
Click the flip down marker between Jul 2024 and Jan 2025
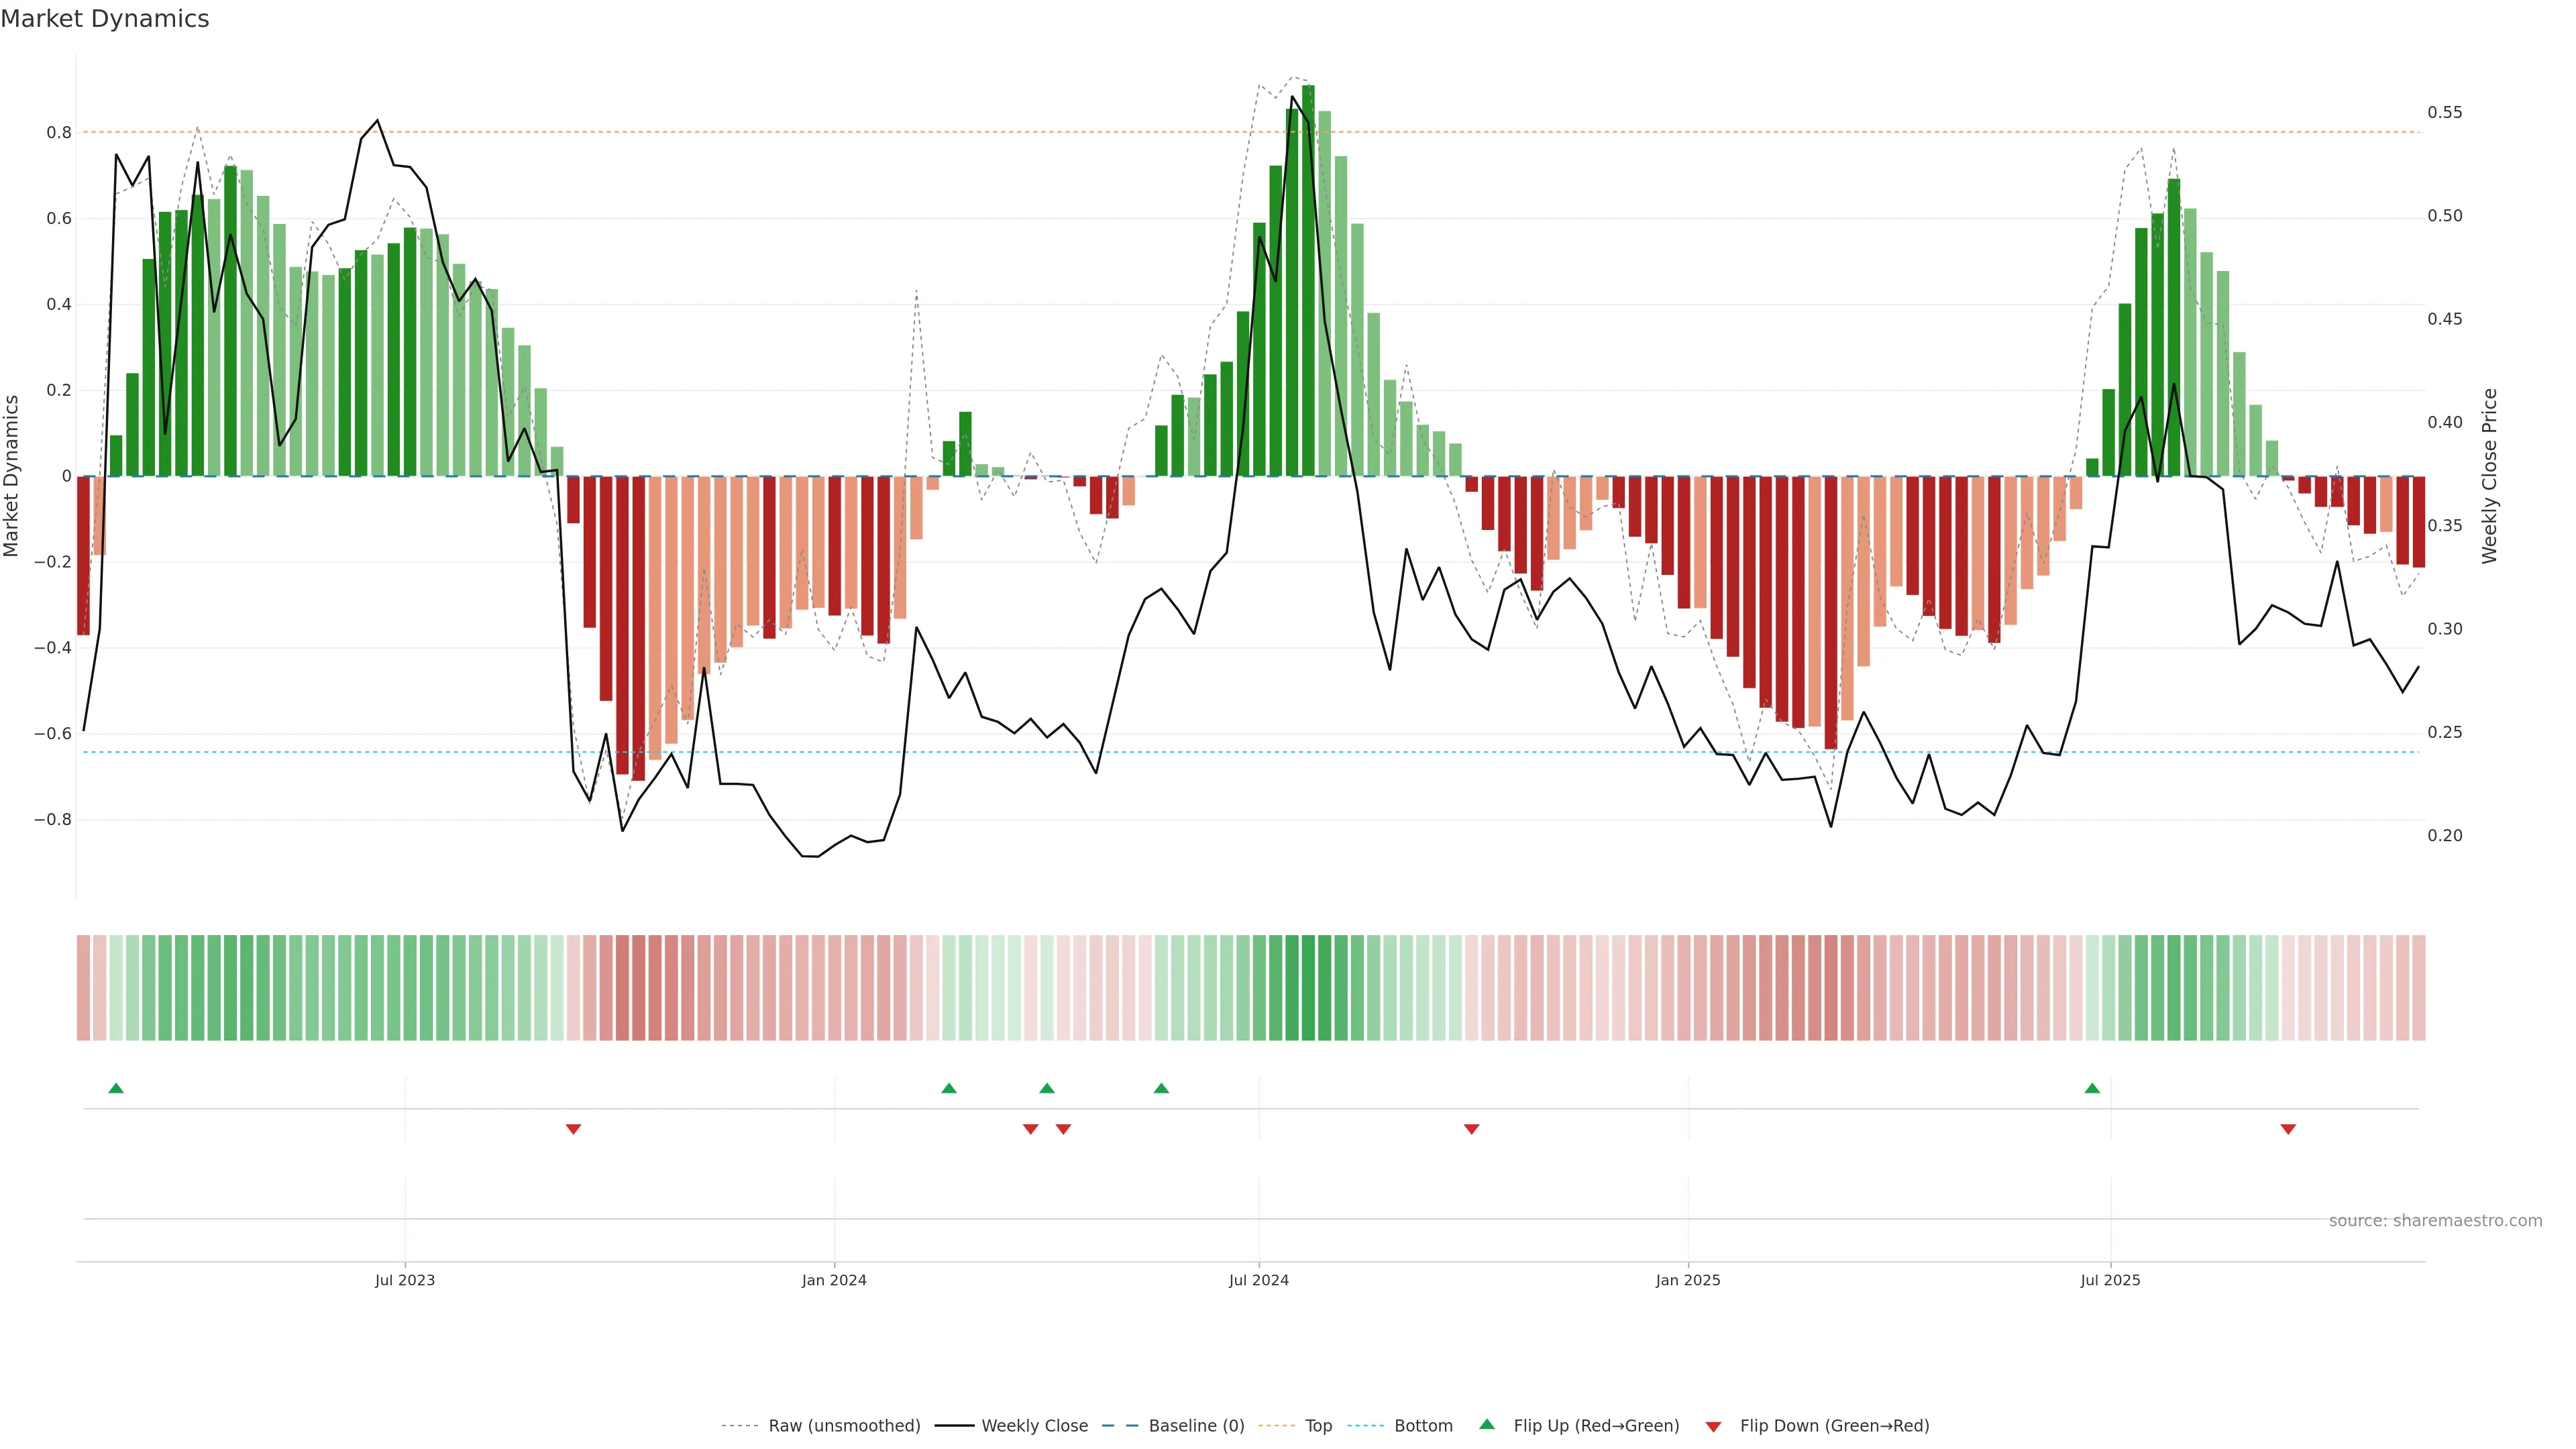(x=1471, y=1129)
